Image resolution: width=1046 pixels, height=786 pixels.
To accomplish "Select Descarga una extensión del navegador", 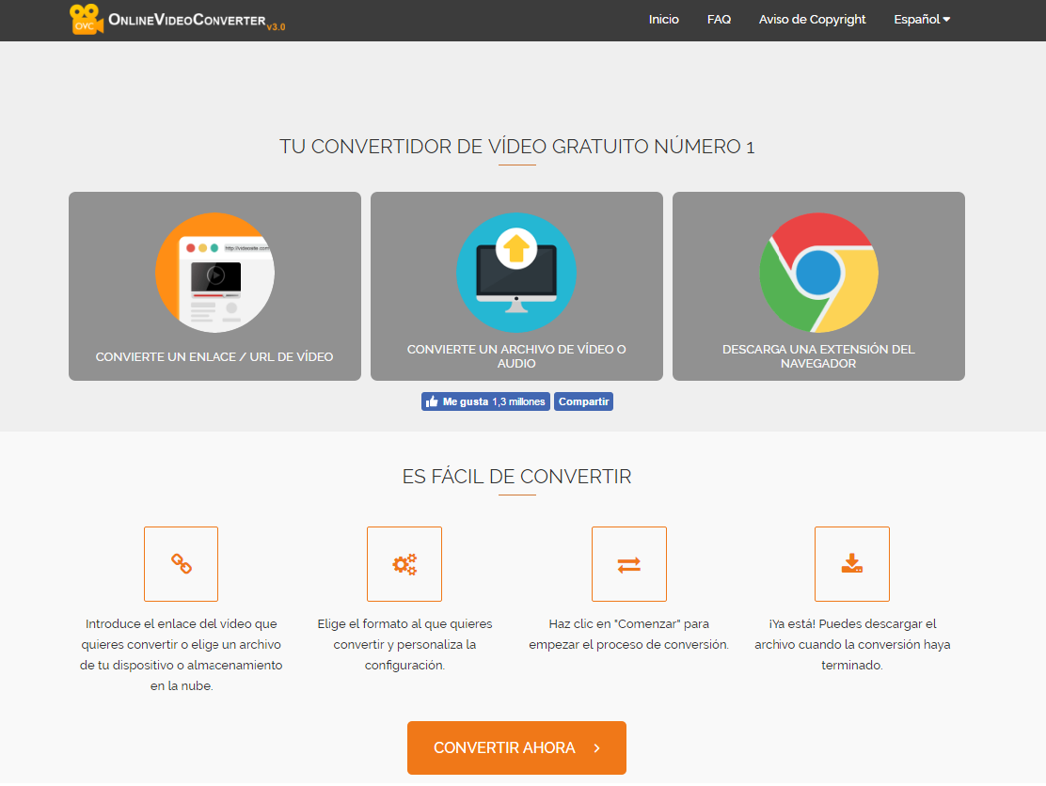I will pyautogui.click(x=818, y=286).
